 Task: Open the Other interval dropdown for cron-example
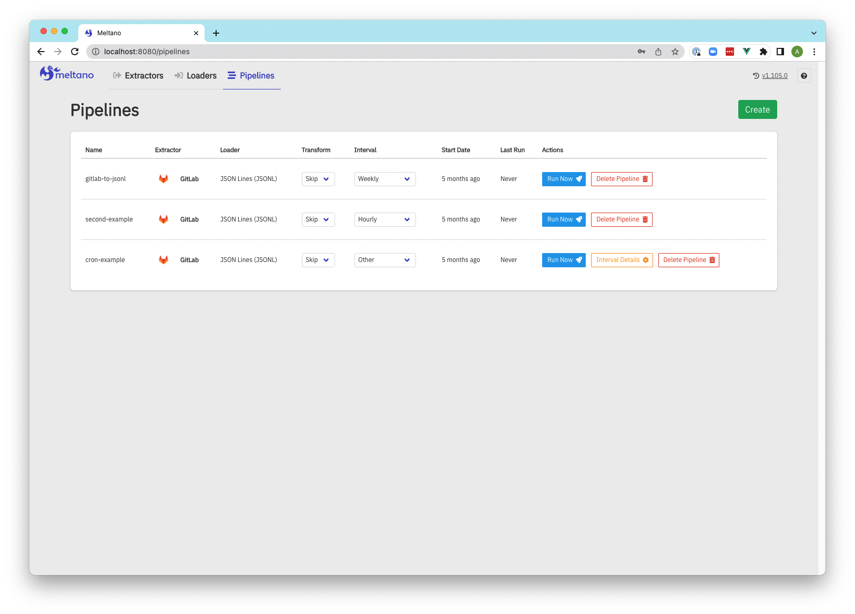(x=384, y=260)
